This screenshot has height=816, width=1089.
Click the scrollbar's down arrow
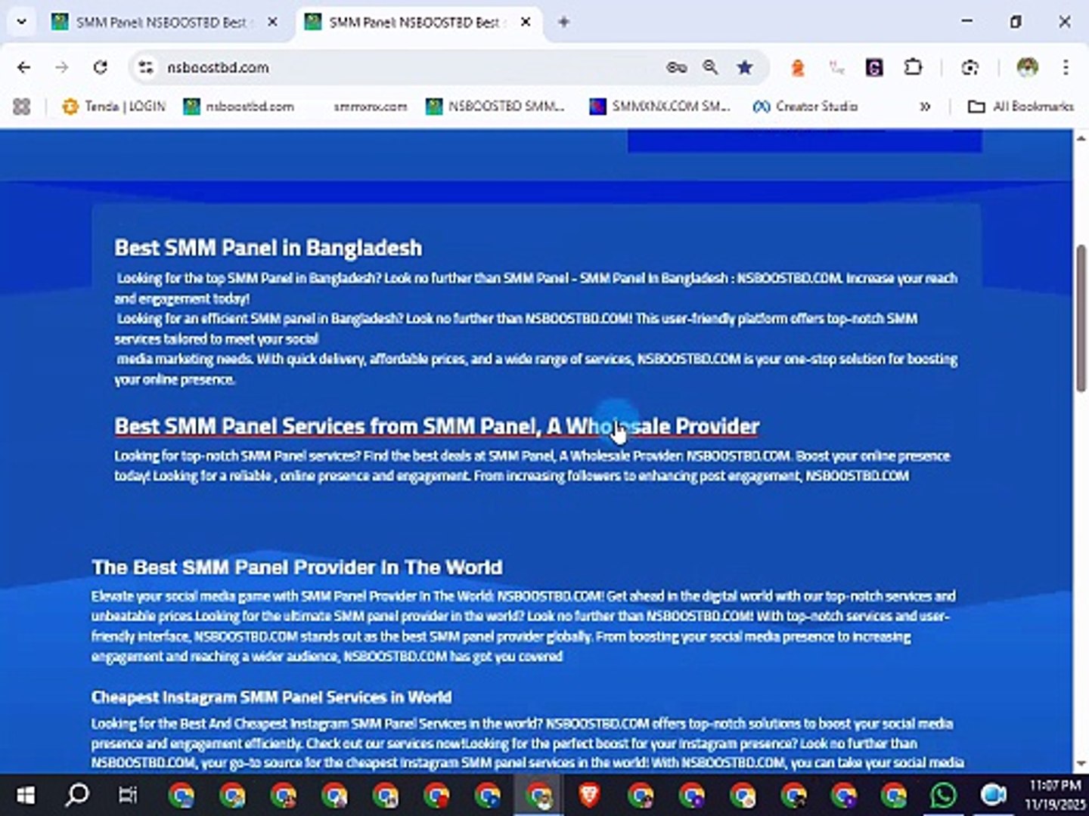[x=1081, y=764]
